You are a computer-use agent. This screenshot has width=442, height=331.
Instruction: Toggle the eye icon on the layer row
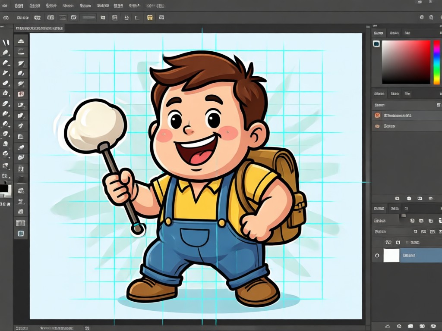[x=377, y=256]
